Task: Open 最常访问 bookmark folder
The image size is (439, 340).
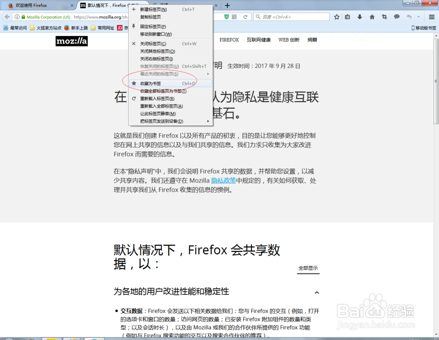Action: [15, 28]
